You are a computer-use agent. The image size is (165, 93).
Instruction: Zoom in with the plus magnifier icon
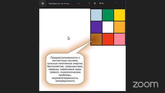(x=95, y=3)
